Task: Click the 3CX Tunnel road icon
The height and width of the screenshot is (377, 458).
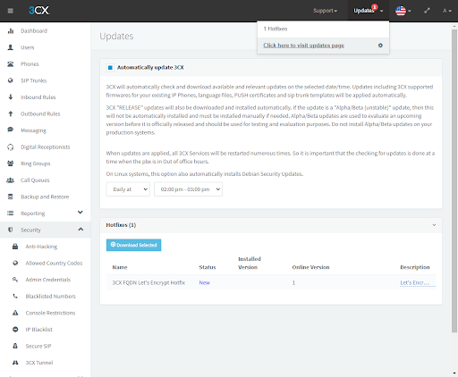Action: tap(15, 363)
